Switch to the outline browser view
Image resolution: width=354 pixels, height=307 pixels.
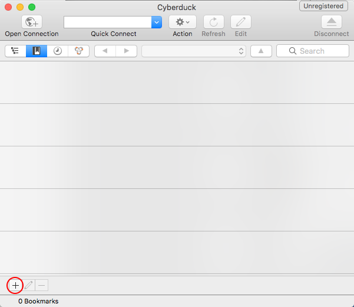[15, 51]
